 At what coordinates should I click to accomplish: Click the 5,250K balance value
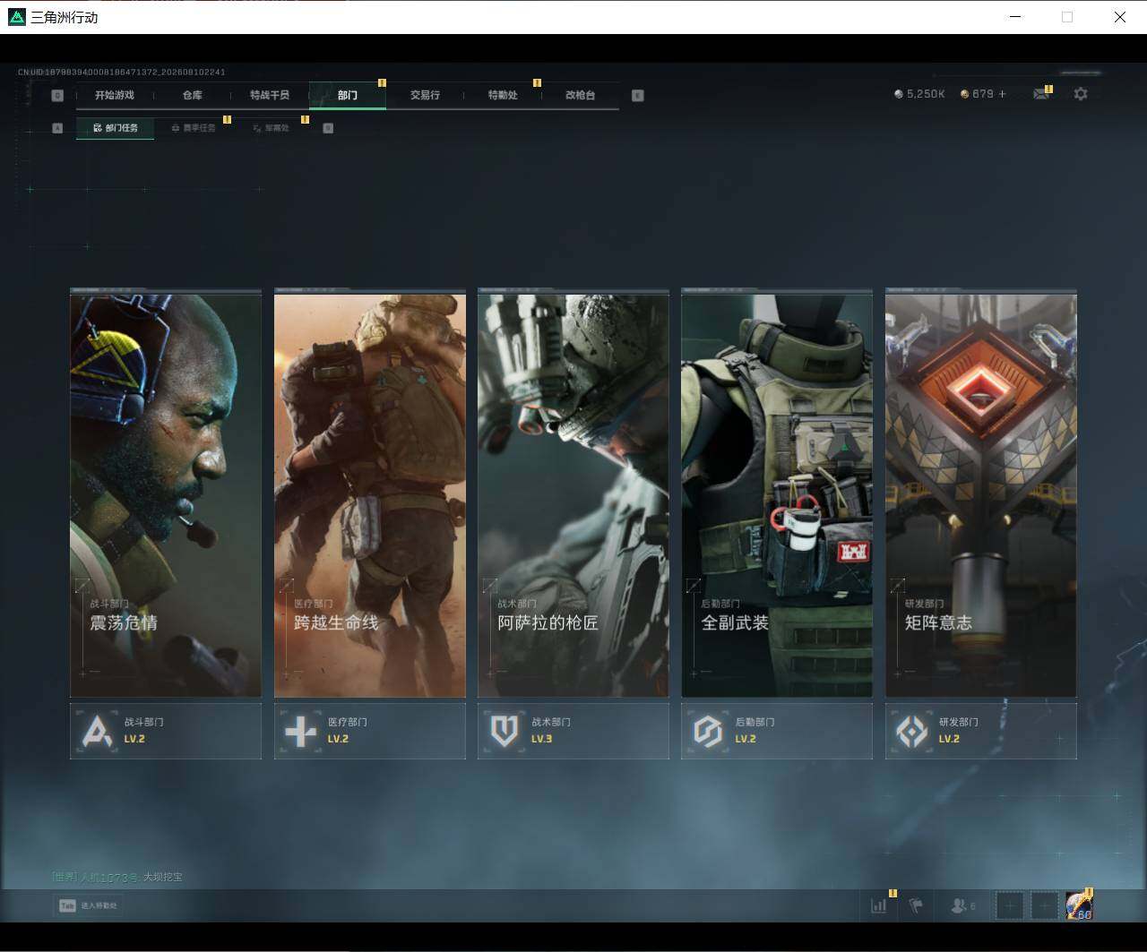926,94
